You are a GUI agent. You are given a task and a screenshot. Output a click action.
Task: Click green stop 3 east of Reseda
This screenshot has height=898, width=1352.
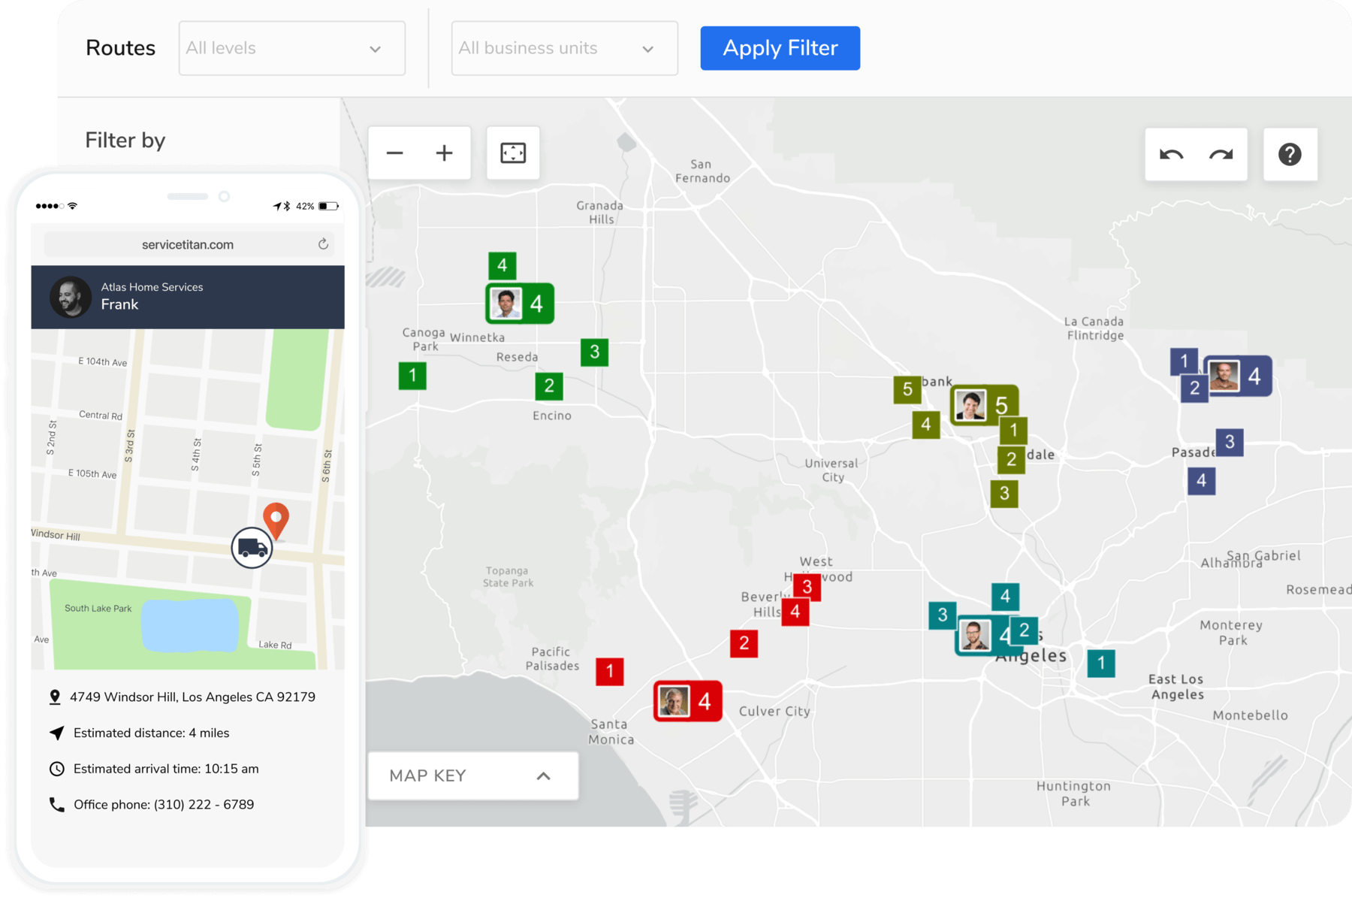coord(595,352)
